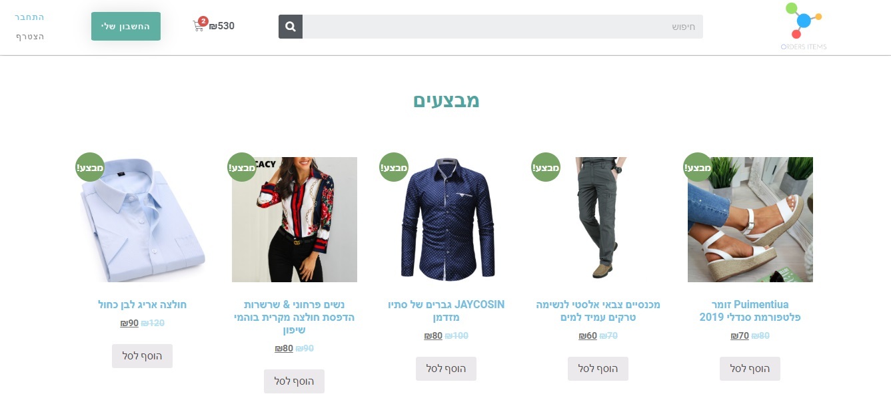Click the sale badge on navy dotted shirt
The image size is (891, 414).
(394, 167)
